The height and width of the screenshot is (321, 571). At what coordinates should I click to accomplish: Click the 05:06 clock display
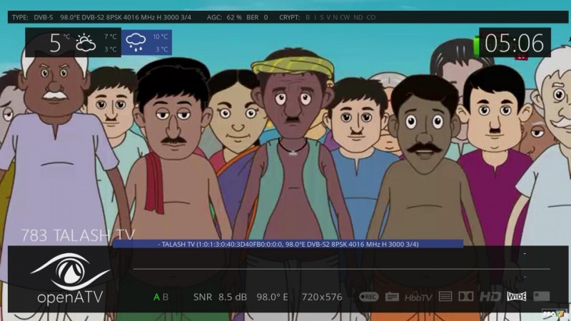[514, 44]
